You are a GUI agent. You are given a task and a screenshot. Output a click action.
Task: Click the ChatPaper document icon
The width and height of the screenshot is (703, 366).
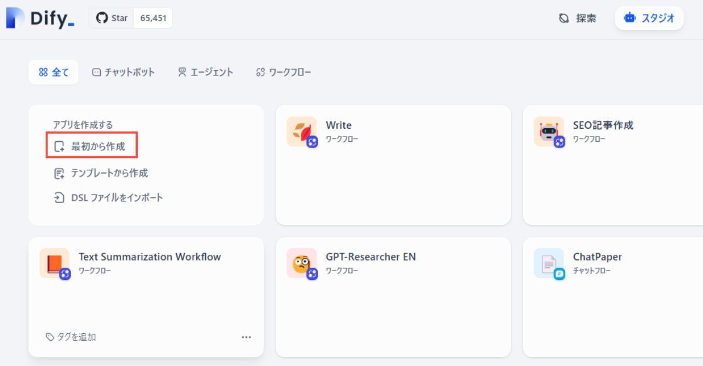[x=549, y=264]
